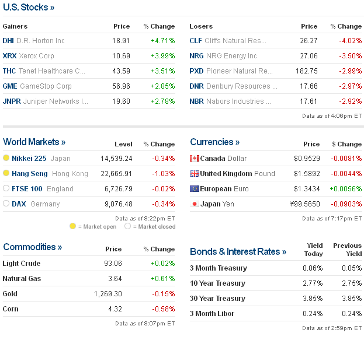Expand the Currencies section heading

[x=214, y=142]
